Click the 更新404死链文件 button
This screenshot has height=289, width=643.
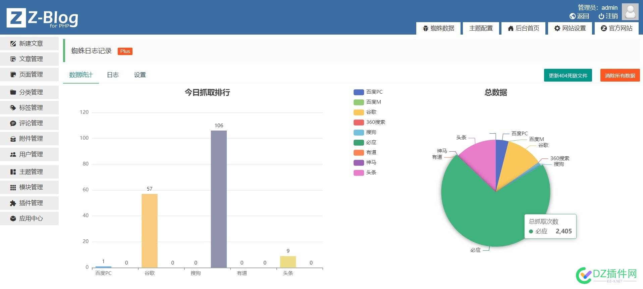click(568, 76)
